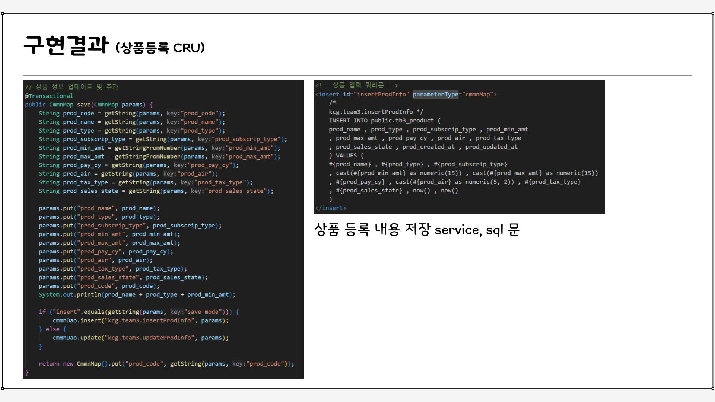Click params.put("prod_type", prod_type) line

tap(99, 217)
